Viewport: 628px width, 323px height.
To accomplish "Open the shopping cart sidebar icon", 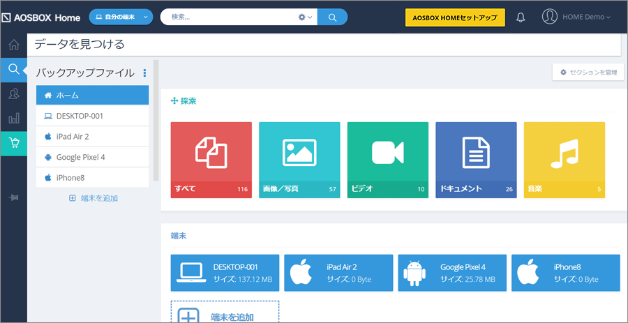I will 14,143.
